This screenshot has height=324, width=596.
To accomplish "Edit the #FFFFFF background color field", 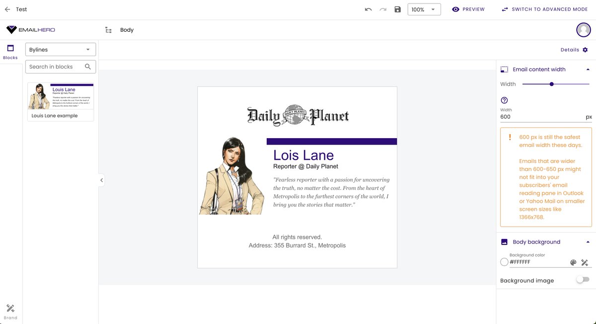I will coord(538,262).
